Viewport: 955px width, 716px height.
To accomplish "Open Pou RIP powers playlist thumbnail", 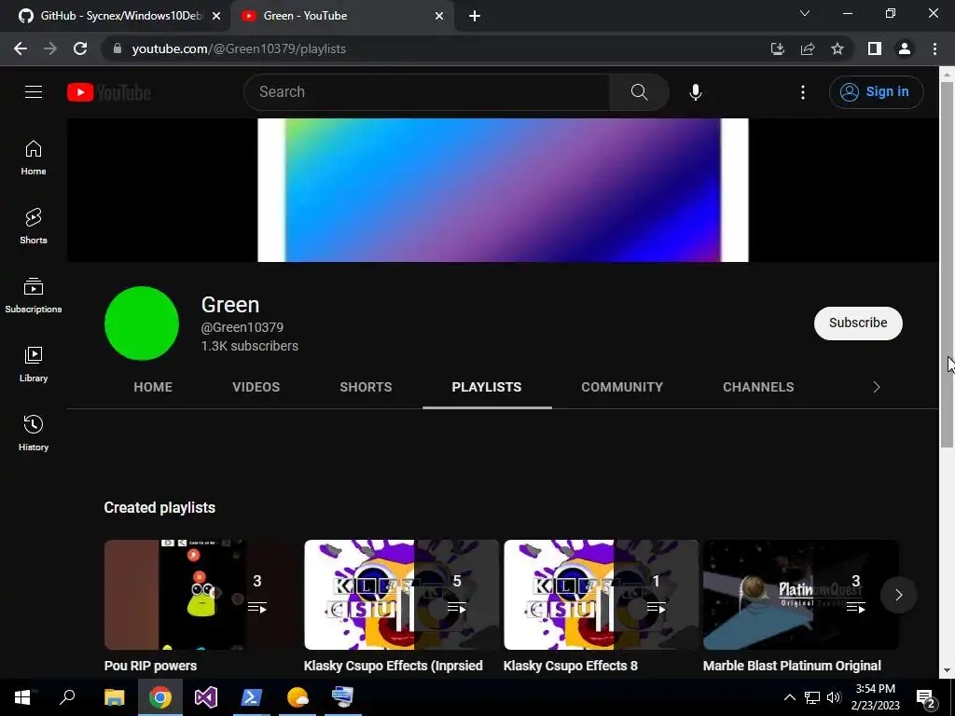I will pos(201,595).
